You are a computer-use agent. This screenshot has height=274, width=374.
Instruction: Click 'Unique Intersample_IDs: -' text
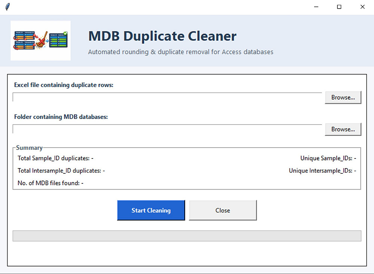[322, 170]
